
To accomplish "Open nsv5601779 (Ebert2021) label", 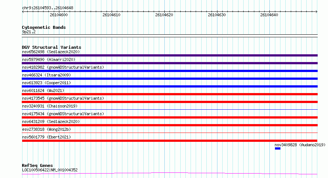I will pos(46,137).
